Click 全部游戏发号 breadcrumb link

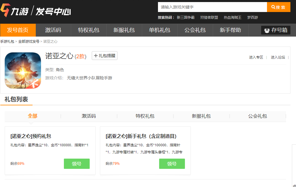coord(29,42)
